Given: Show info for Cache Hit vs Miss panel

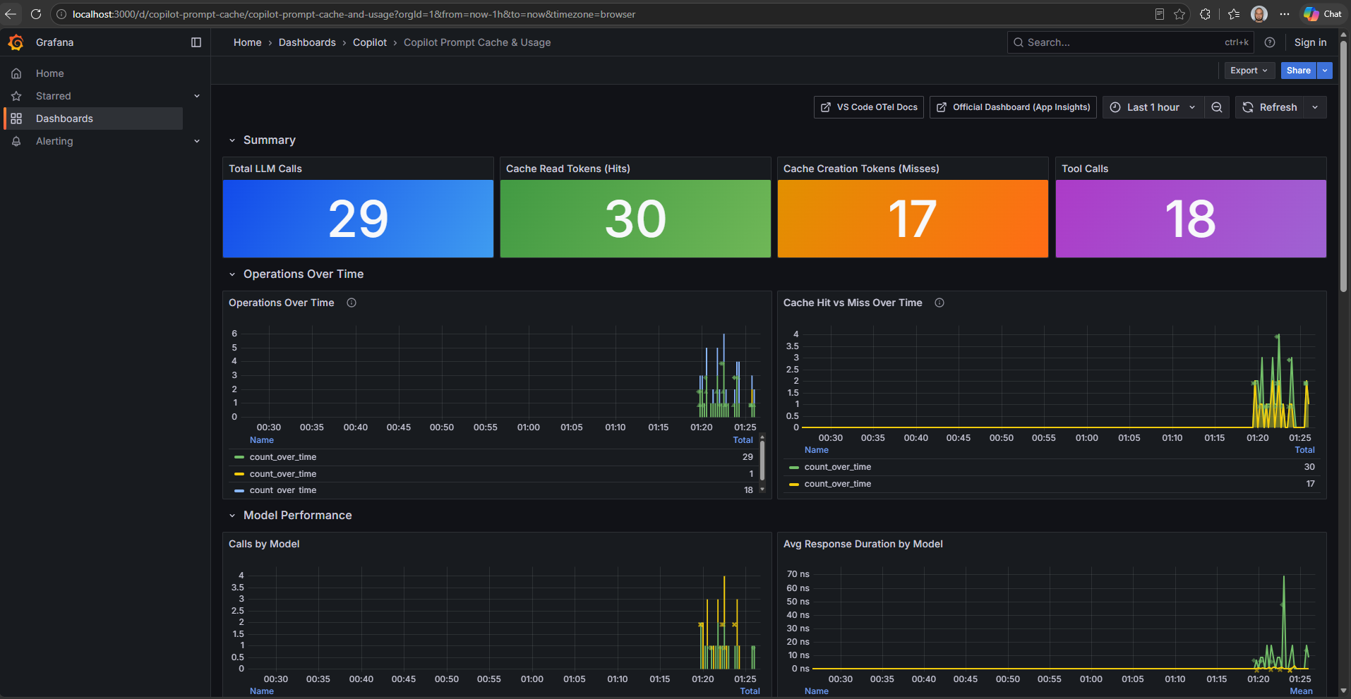Looking at the screenshot, I should (x=939, y=303).
